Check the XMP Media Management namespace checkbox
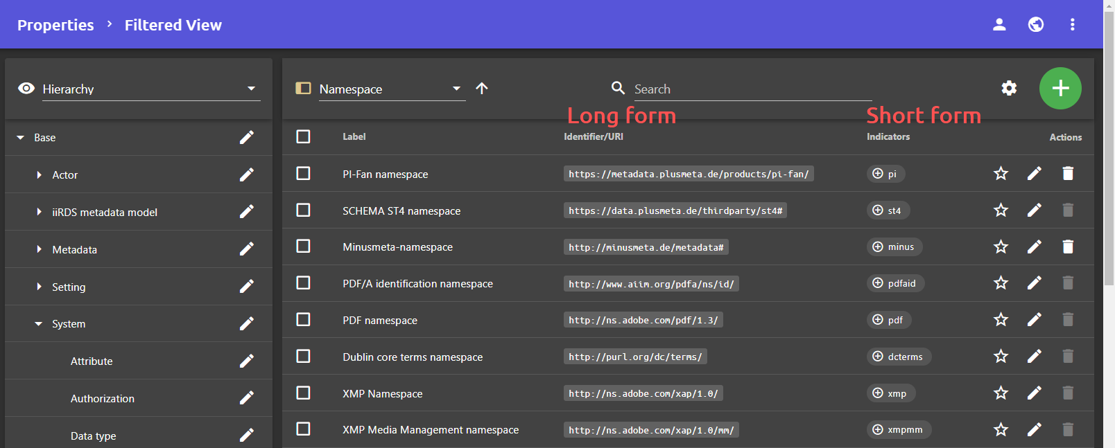Image resolution: width=1115 pixels, height=448 pixels. click(303, 429)
